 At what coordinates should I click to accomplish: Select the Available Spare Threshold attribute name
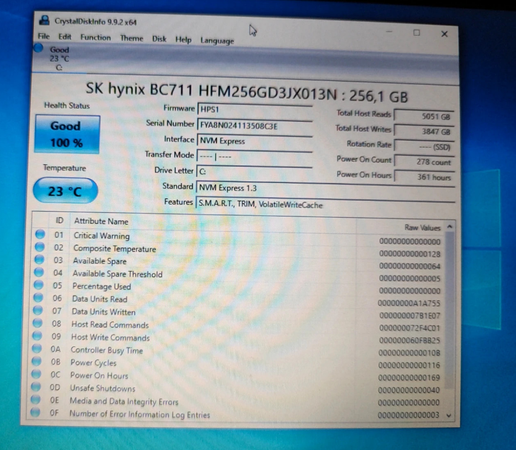[x=117, y=274]
